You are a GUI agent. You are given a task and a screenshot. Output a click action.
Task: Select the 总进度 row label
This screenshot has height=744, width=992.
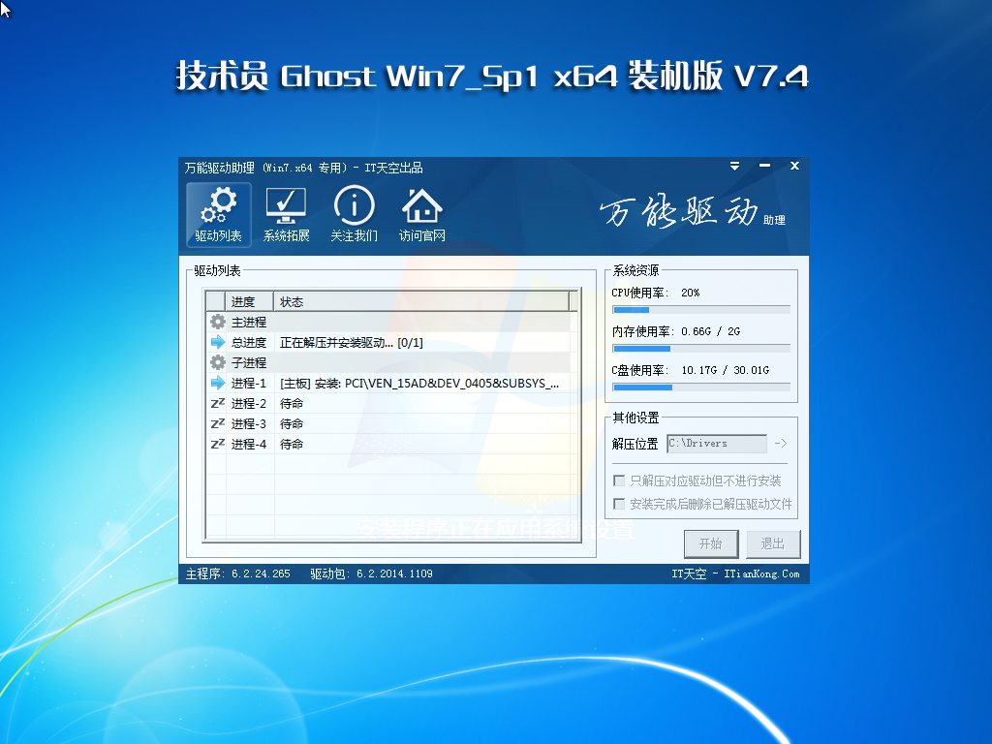point(249,342)
